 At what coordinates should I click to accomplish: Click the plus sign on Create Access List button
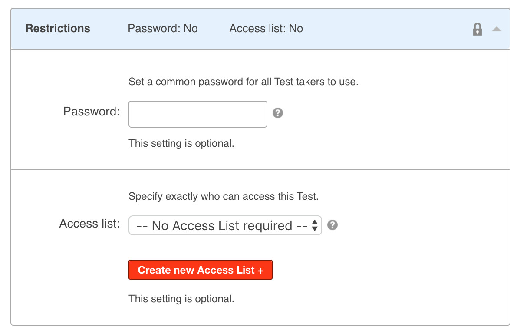260,270
